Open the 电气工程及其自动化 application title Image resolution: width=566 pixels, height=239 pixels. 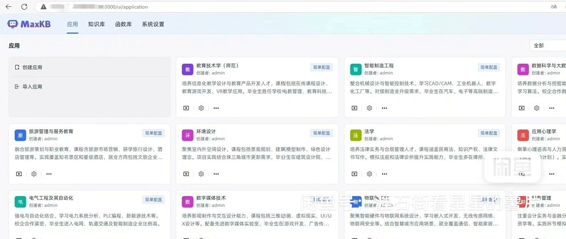51,198
